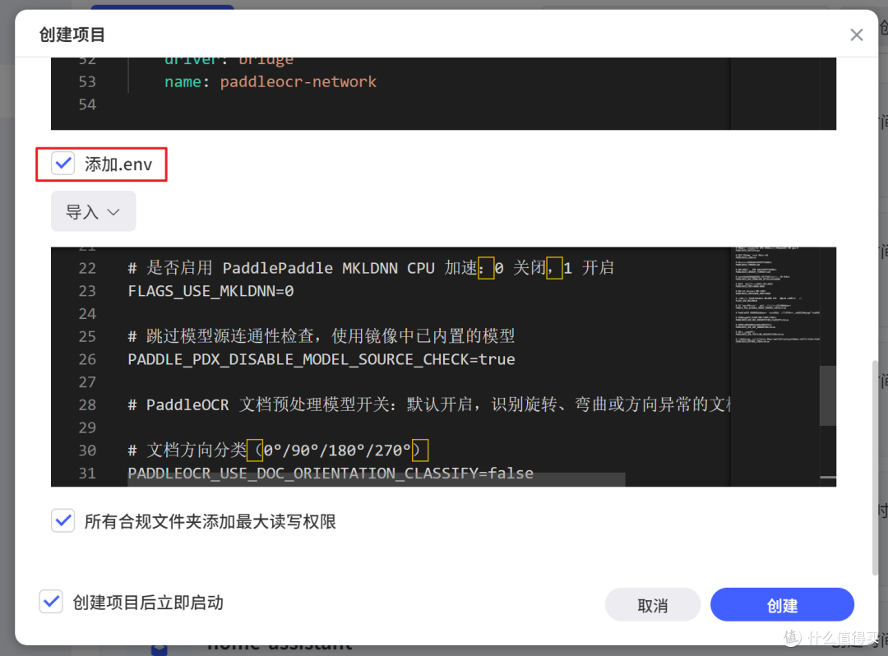
Task: Uncheck the 添加.env checkbox
Action: click(x=62, y=164)
